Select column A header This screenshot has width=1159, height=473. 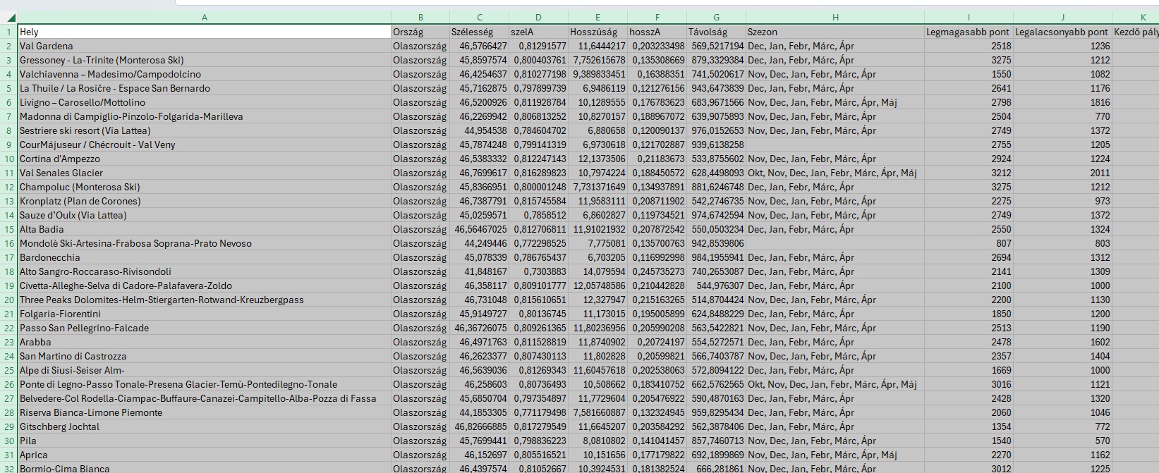click(204, 18)
